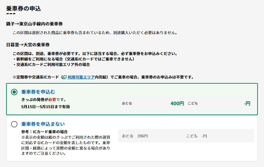Click the 乗車券を申込む option label
This screenshot has width=264, height=167.
pyautogui.click(x=38, y=92)
